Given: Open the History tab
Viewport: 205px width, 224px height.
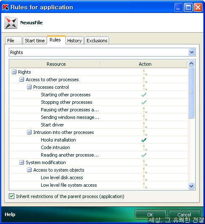Looking at the screenshot, I should coord(74,41).
